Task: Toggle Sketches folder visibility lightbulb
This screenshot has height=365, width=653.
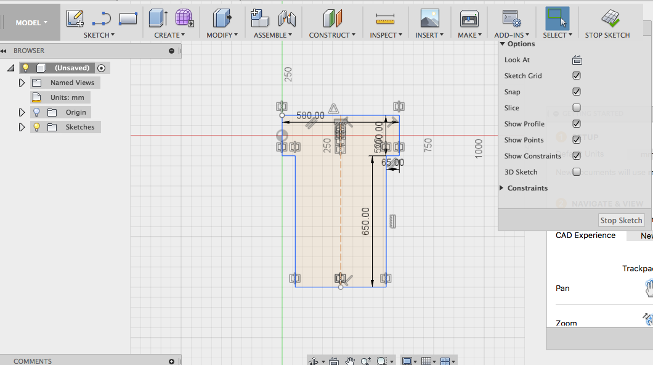Action: click(36, 127)
